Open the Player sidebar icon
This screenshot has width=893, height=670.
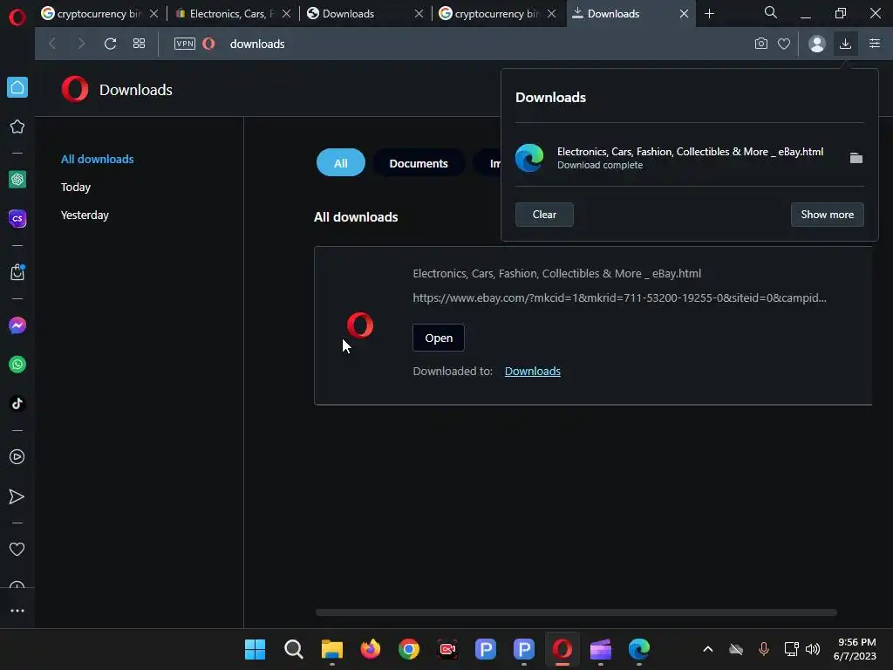click(17, 457)
